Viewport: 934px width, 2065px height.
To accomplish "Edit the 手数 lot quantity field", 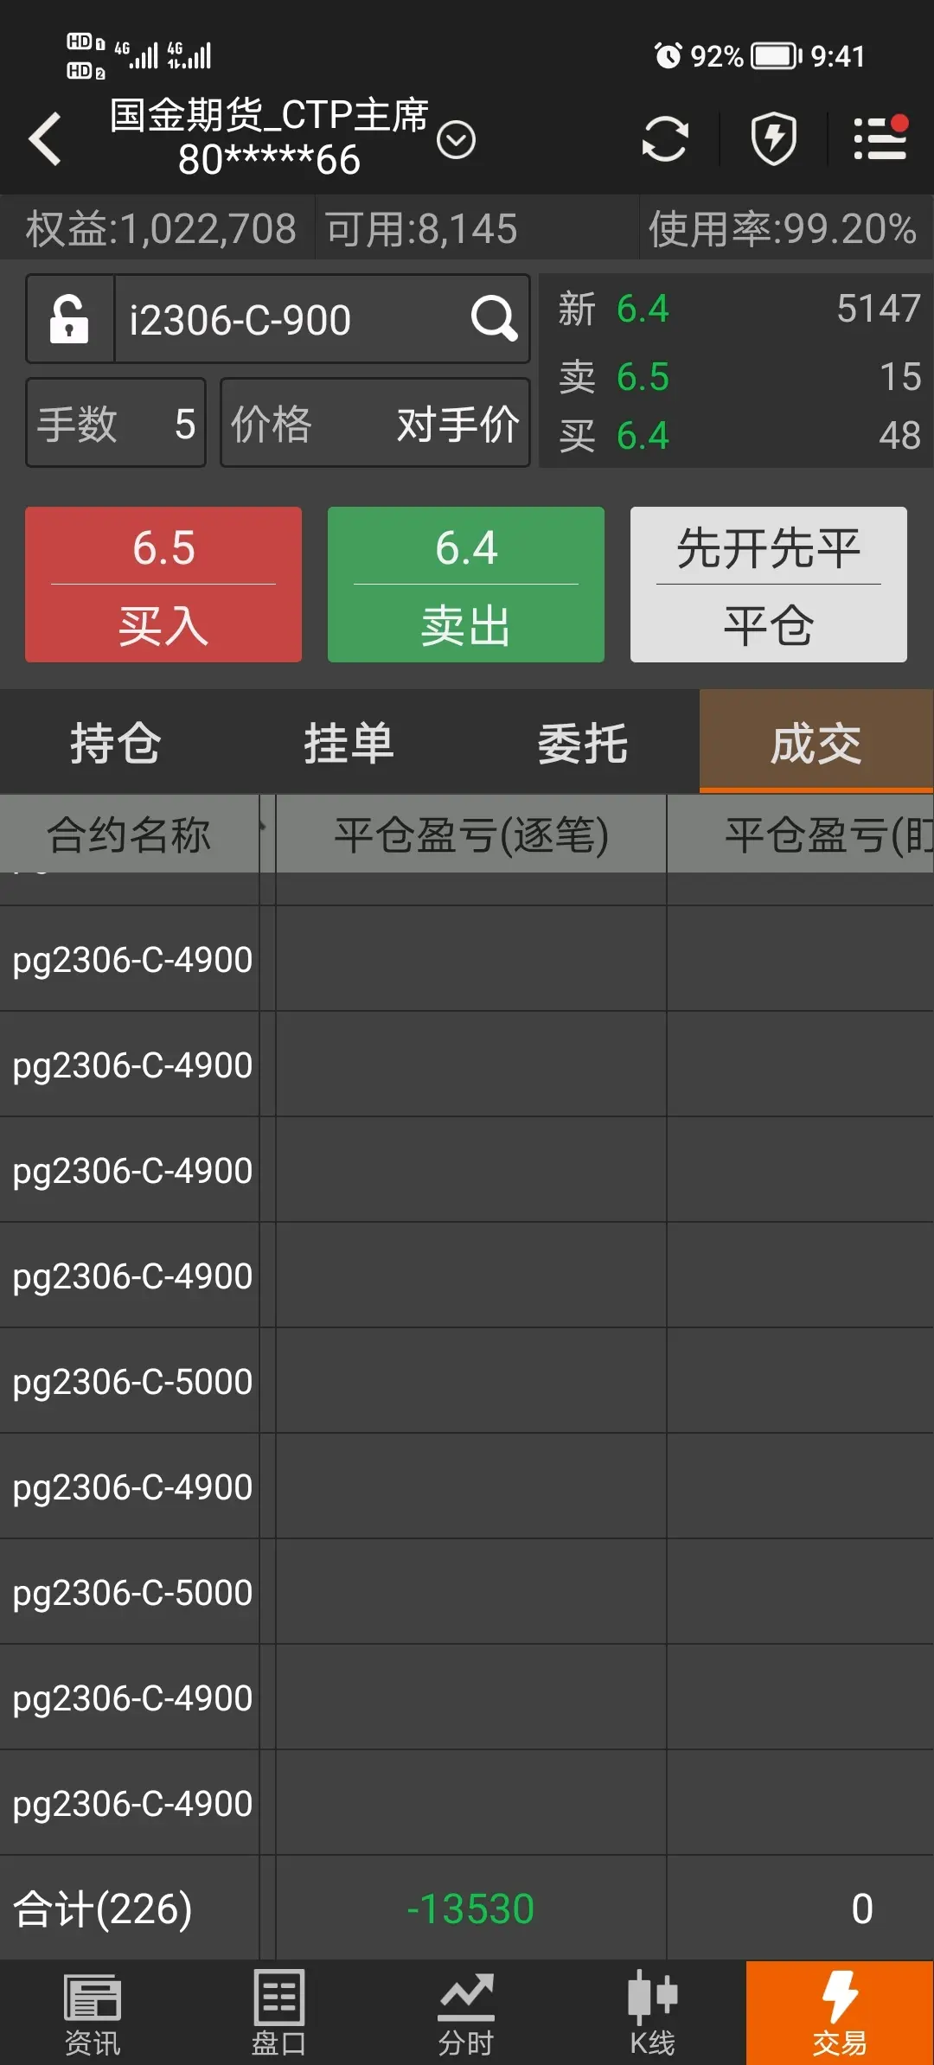I will click(116, 423).
